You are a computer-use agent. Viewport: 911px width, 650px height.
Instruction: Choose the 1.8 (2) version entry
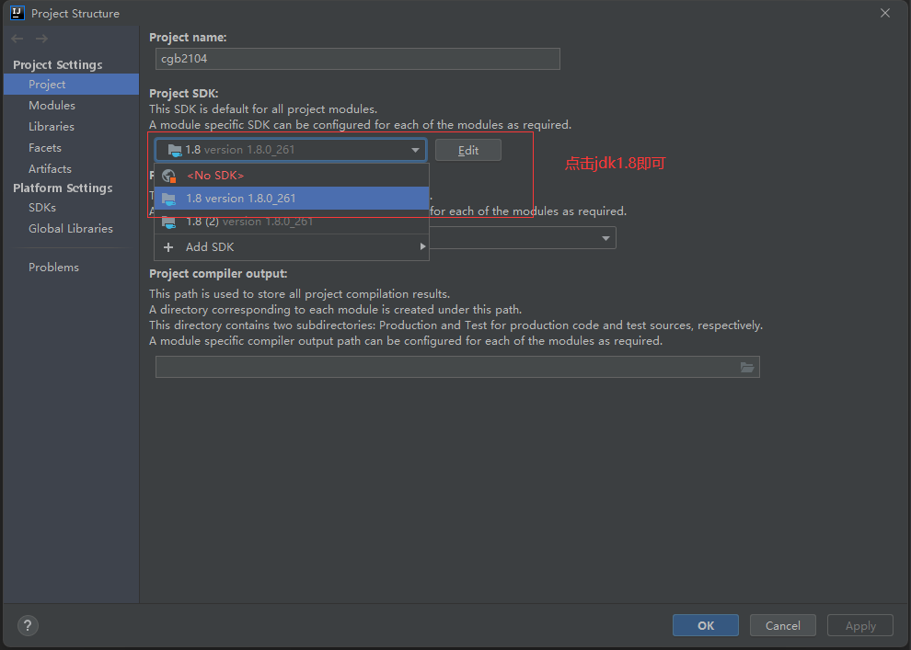coord(292,222)
